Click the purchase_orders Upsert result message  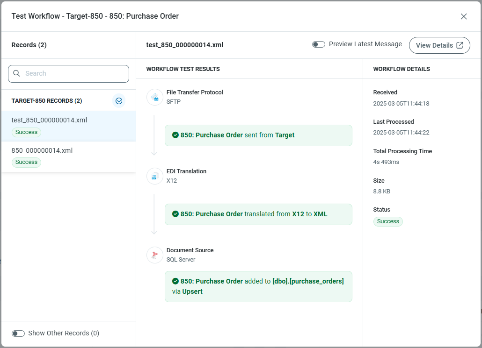[x=258, y=286]
